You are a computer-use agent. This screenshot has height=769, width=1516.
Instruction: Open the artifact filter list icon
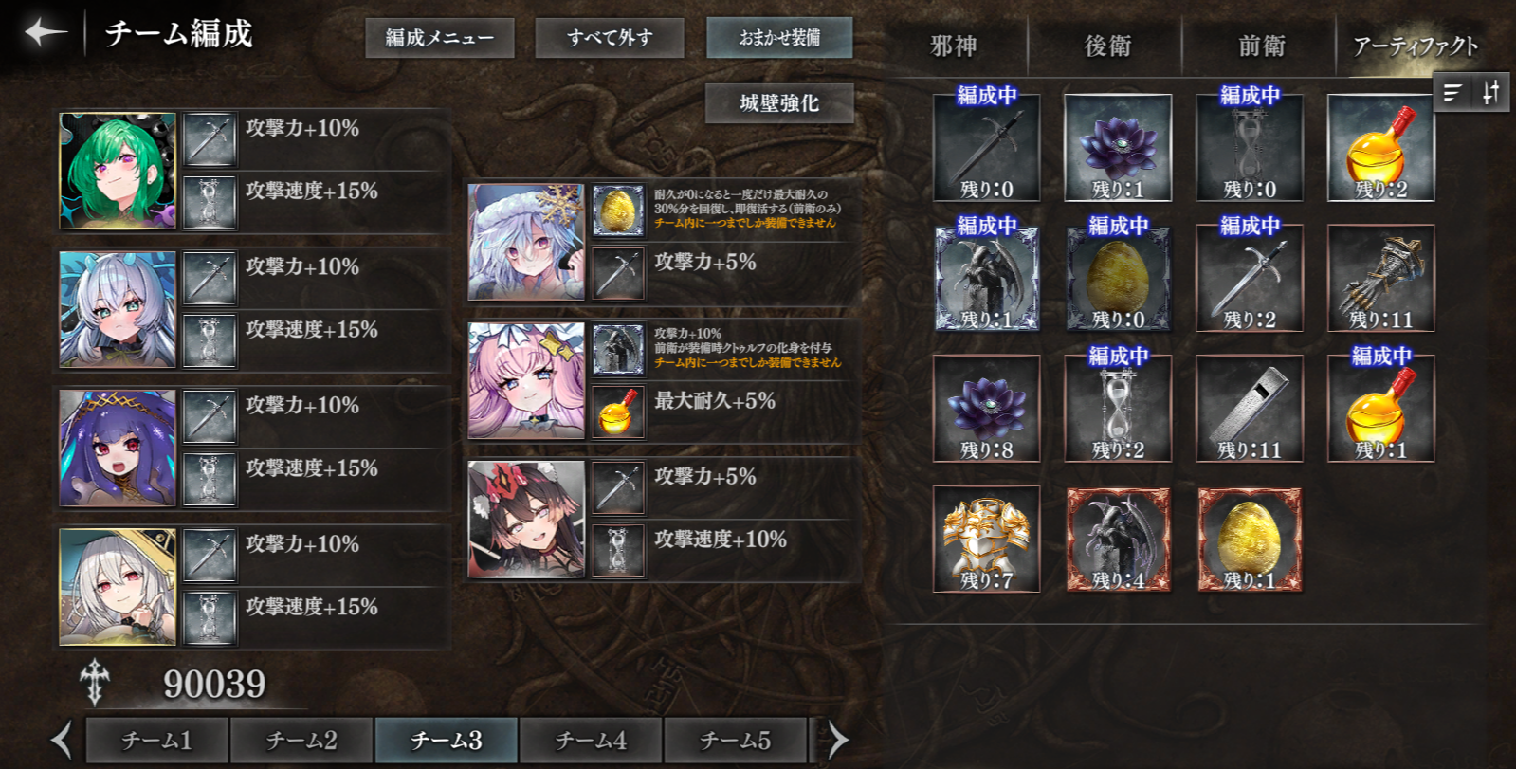pos(1452,93)
